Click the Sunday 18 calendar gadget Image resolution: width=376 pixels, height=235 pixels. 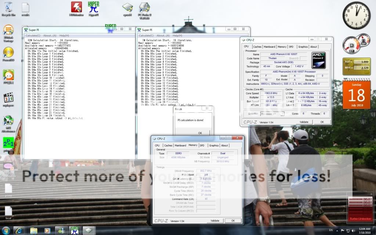click(x=357, y=95)
